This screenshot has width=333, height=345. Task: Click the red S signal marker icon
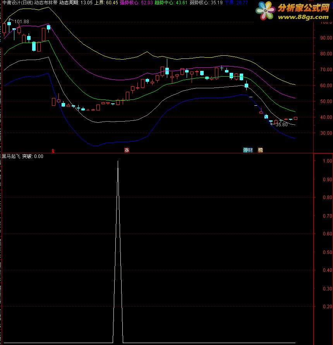click(53, 151)
